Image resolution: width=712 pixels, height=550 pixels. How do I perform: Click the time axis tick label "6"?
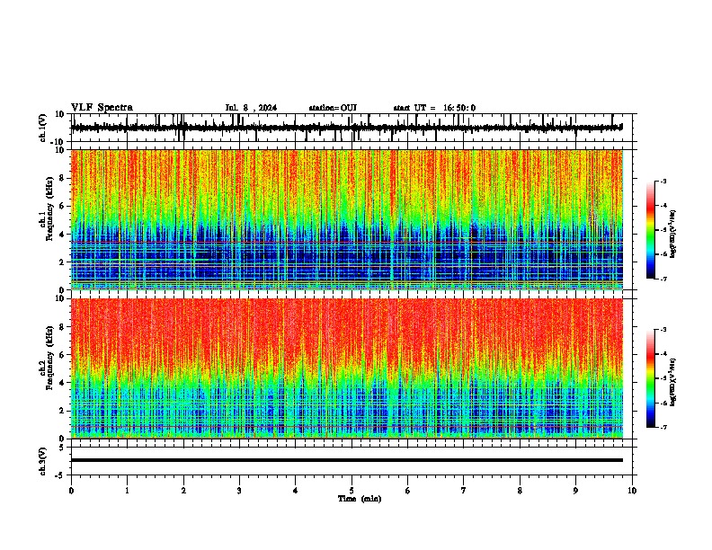pyautogui.click(x=408, y=491)
